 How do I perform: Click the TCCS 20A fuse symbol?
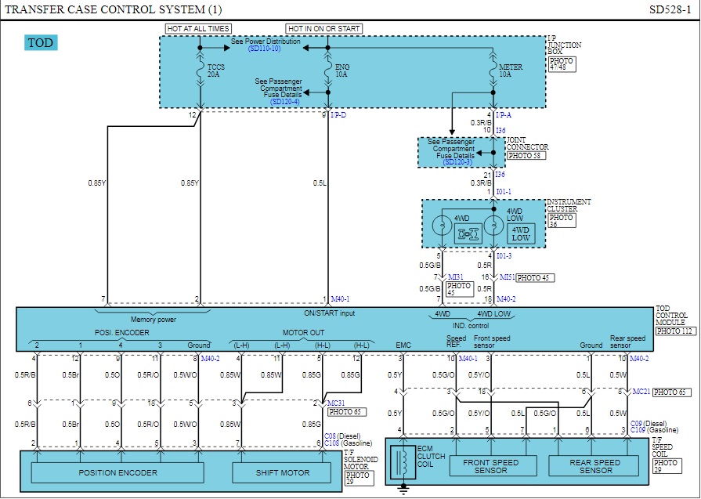(201, 71)
